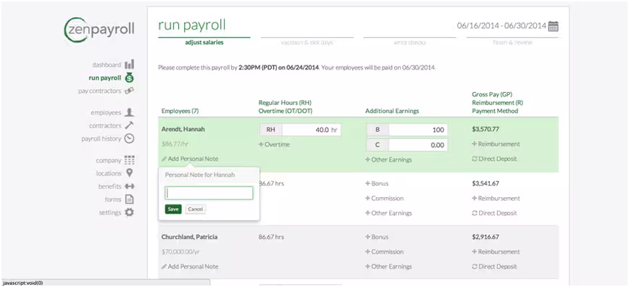This screenshot has height=287, width=629.
Task: View payroll history
Action: pos(101,139)
